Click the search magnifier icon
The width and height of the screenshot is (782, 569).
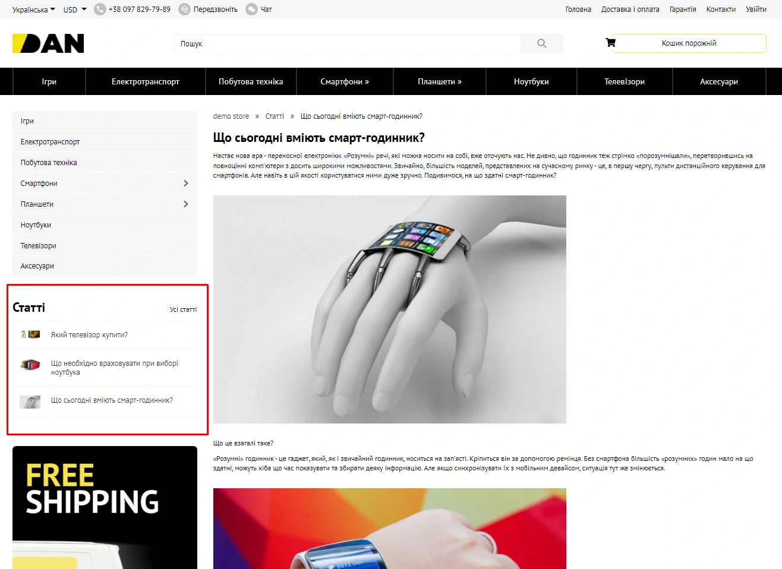pos(541,43)
